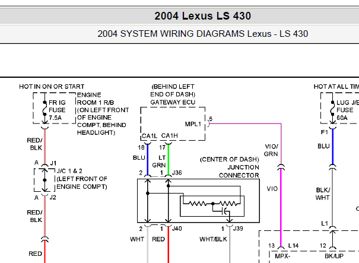Click the "(CENTER OF DASH)" note
Screen dimensions: 359x263
(230, 160)
